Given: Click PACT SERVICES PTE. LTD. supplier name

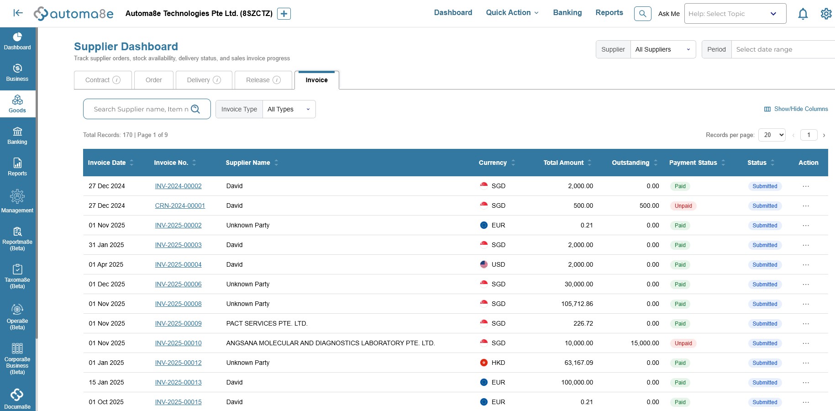Looking at the screenshot, I should pos(267,324).
